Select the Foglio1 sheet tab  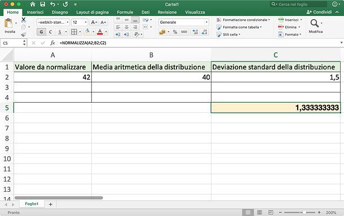pos(32,204)
